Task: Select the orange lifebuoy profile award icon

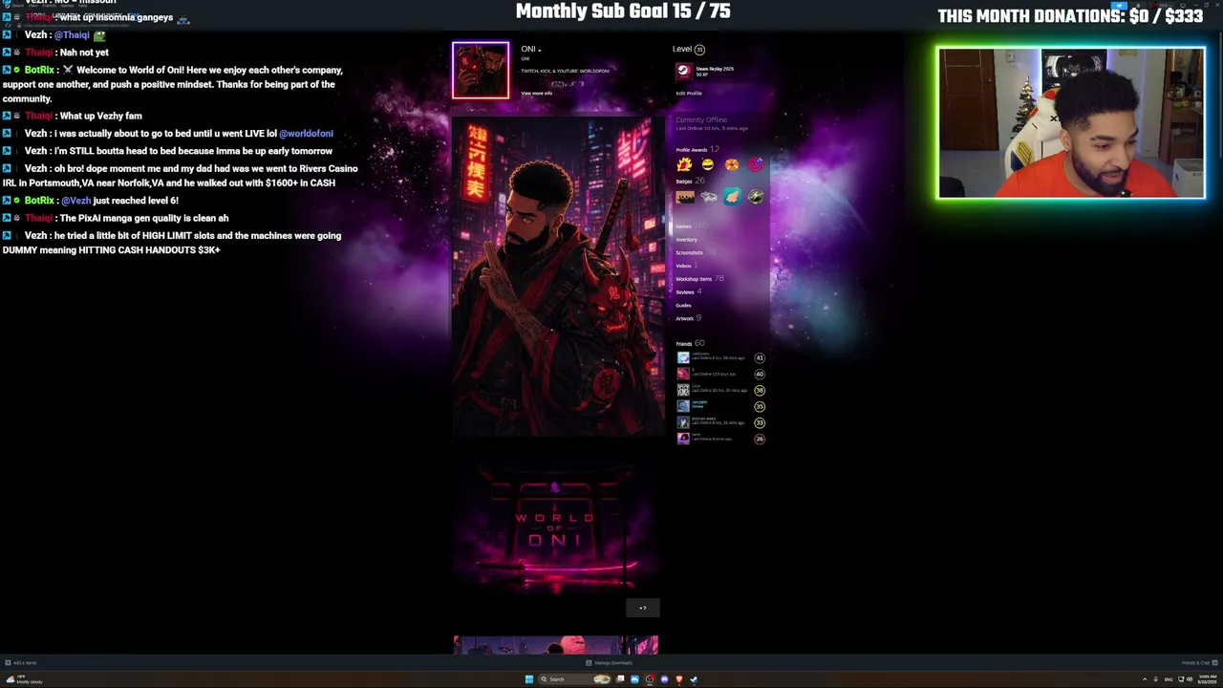Action: point(732,164)
